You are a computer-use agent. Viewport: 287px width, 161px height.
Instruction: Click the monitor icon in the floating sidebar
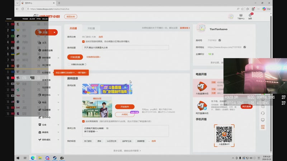(x=263, y=120)
